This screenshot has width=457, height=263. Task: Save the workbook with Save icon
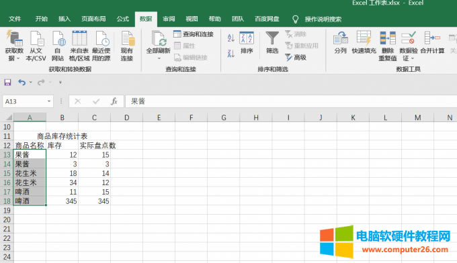[7, 83]
